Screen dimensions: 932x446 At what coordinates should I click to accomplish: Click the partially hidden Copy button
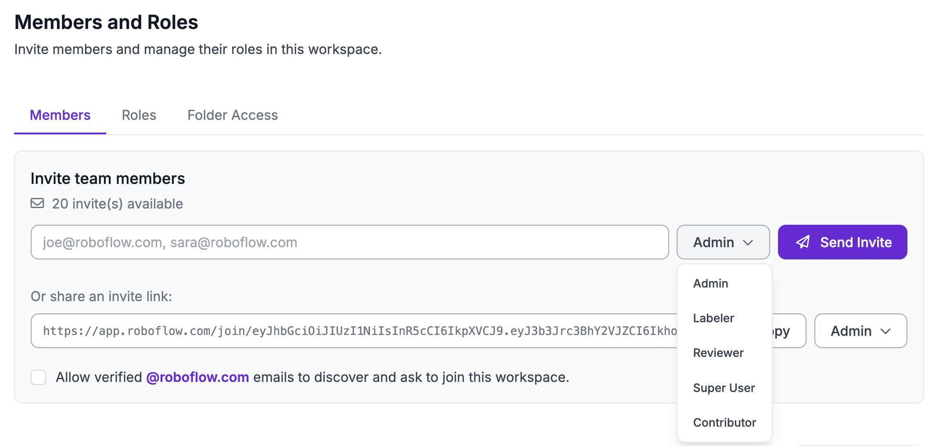(788, 331)
